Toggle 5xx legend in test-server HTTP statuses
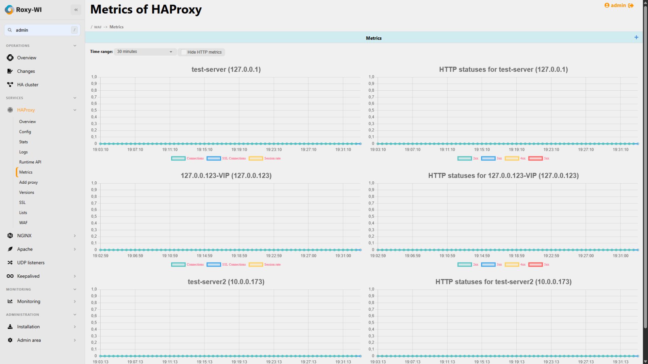648x364 pixels. click(539, 158)
